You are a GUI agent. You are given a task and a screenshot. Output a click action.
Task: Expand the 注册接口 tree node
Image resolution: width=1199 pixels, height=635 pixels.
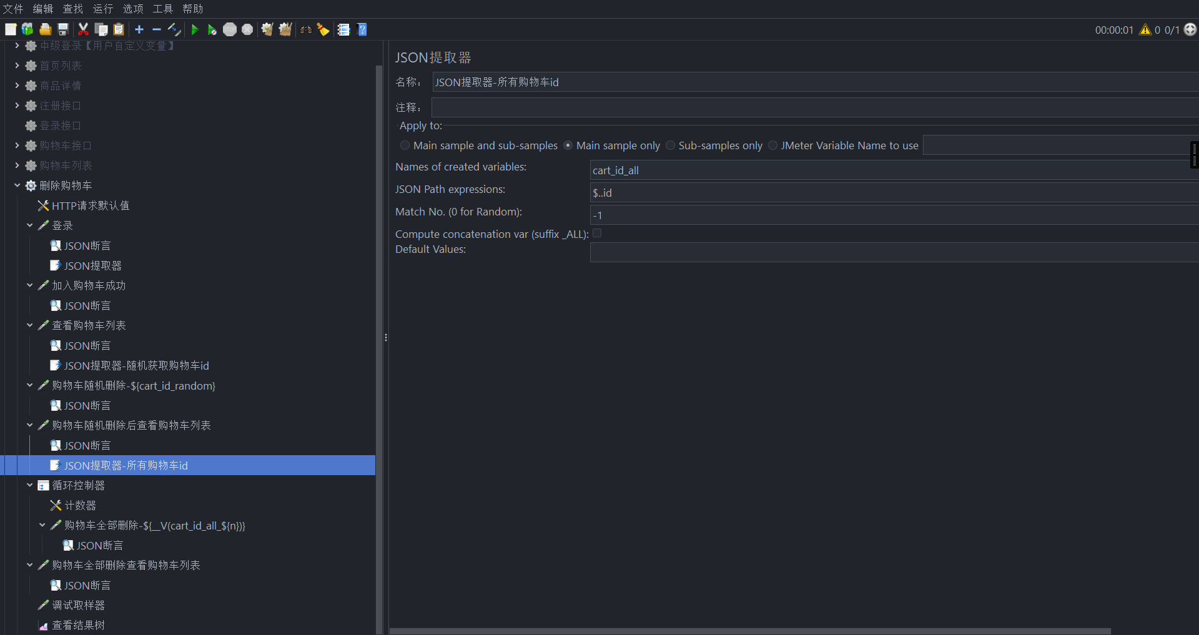[17, 106]
